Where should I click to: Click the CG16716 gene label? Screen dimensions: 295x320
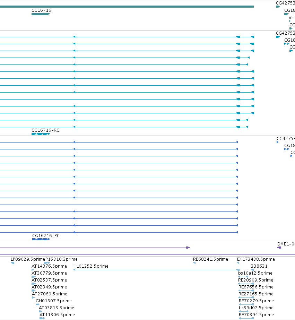pyautogui.click(x=41, y=10)
